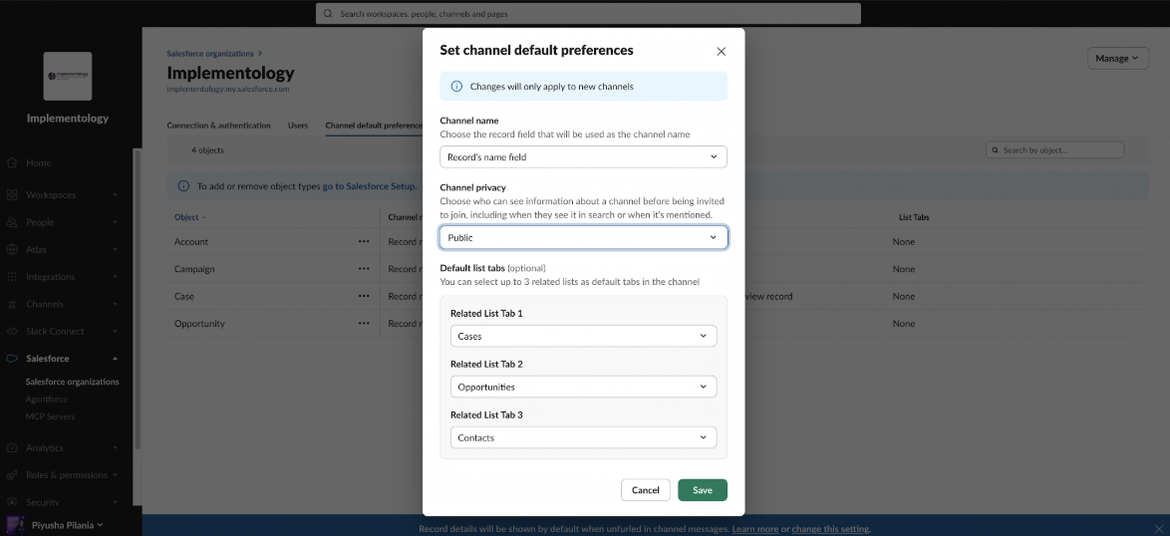
Task: Switch to the Users tab
Action: (x=298, y=126)
